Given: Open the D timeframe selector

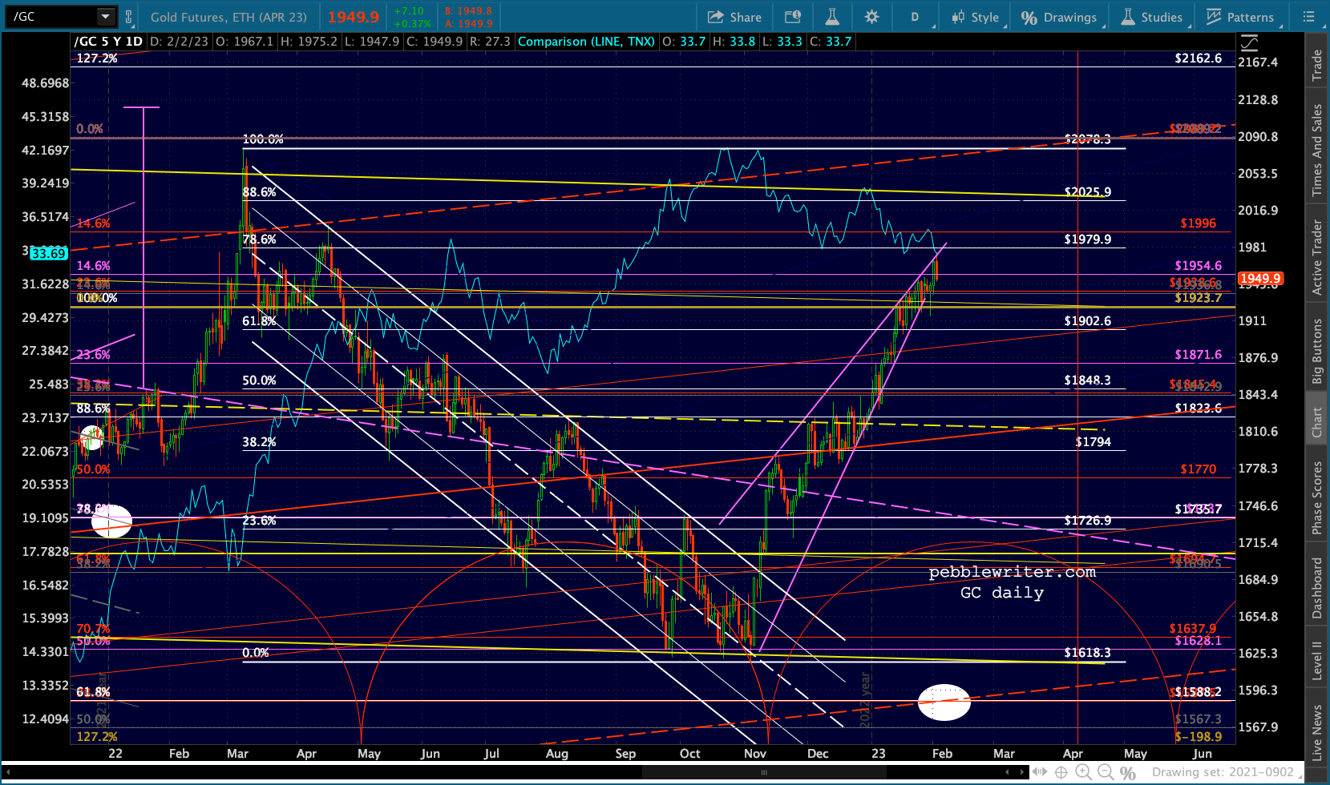Looking at the screenshot, I should 915,17.
